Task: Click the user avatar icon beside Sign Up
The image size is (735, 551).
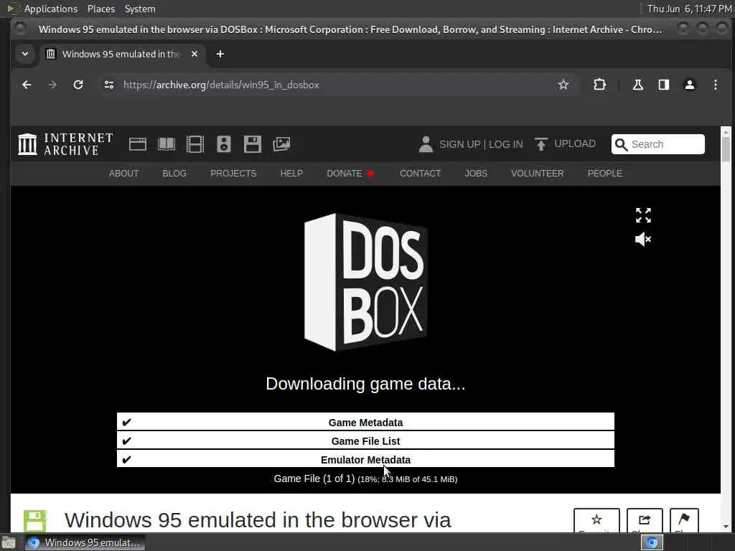Action: pyautogui.click(x=426, y=144)
